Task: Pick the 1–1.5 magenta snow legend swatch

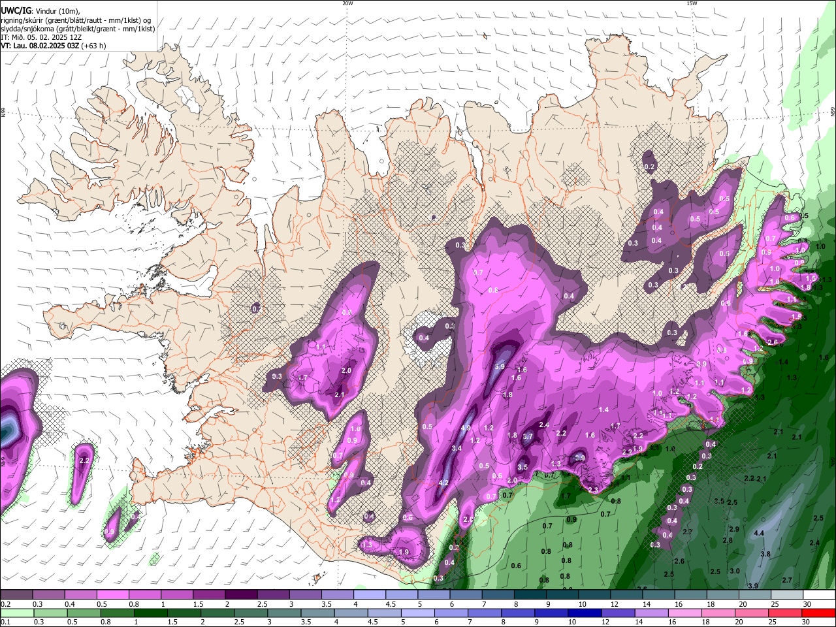Action: [x=176, y=595]
